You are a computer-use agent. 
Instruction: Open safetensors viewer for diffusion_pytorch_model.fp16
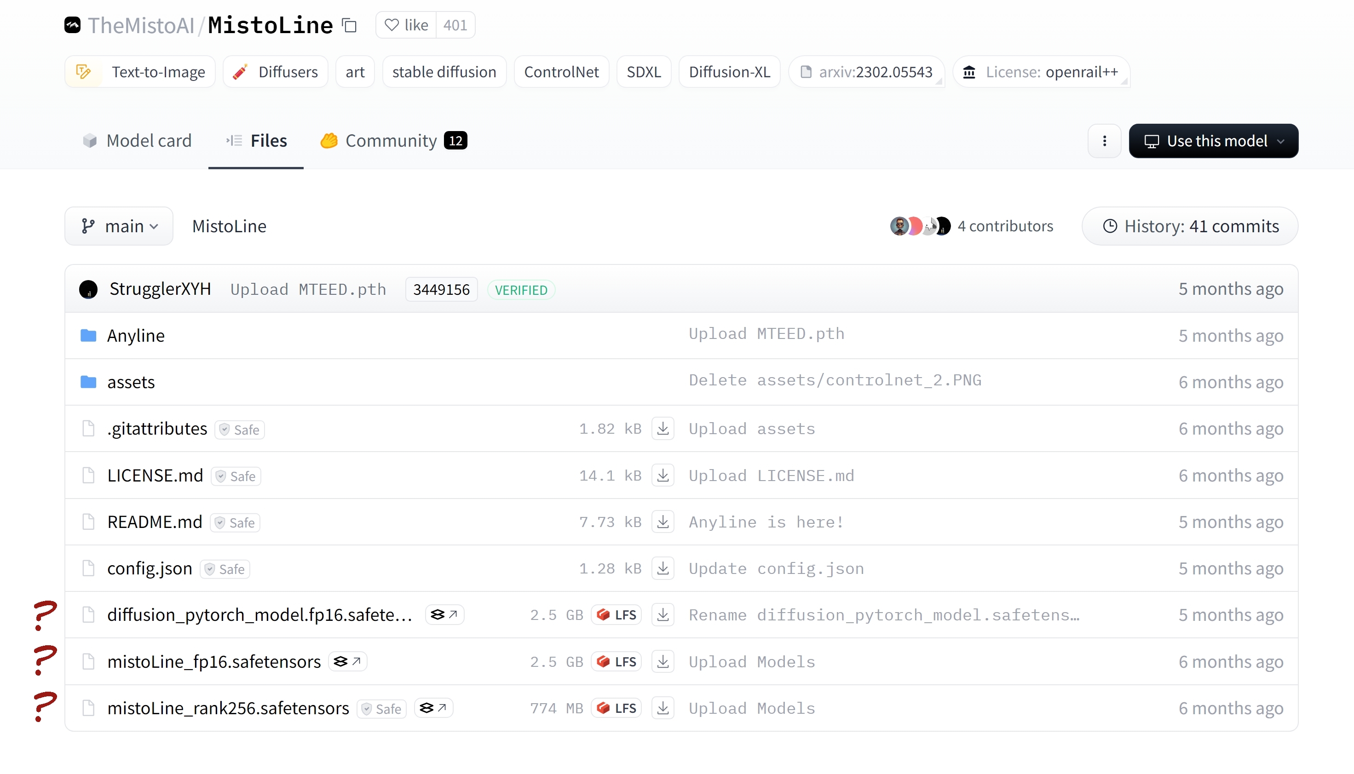tap(444, 615)
